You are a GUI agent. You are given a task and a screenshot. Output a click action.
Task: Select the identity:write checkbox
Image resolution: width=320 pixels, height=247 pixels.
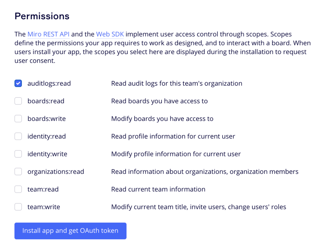pyautogui.click(x=18, y=154)
